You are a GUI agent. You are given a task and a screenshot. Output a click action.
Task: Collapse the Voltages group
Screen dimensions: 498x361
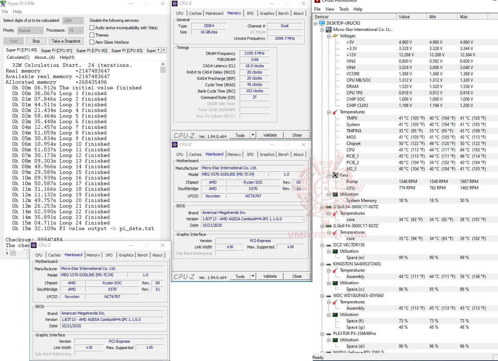tap(329, 36)
